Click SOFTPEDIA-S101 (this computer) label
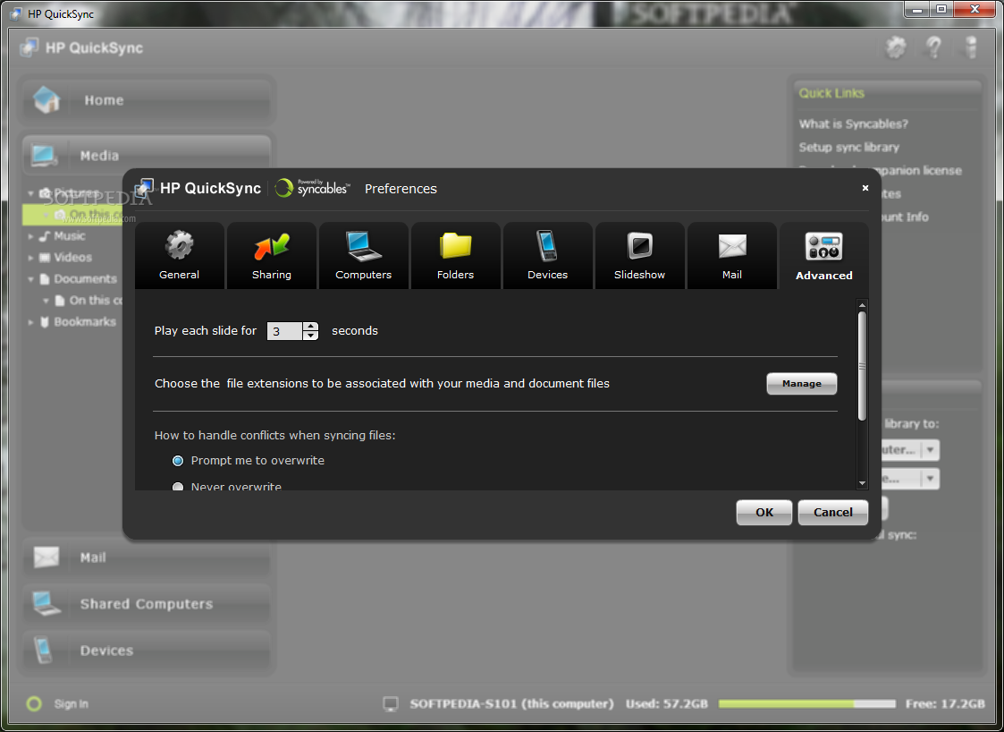 point(511,703)
